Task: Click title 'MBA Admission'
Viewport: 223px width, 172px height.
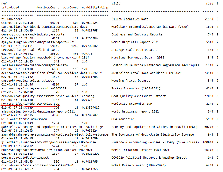Action: (123, 119)
